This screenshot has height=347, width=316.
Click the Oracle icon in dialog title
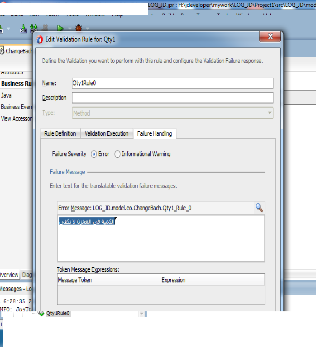click(x=39, y=39)
